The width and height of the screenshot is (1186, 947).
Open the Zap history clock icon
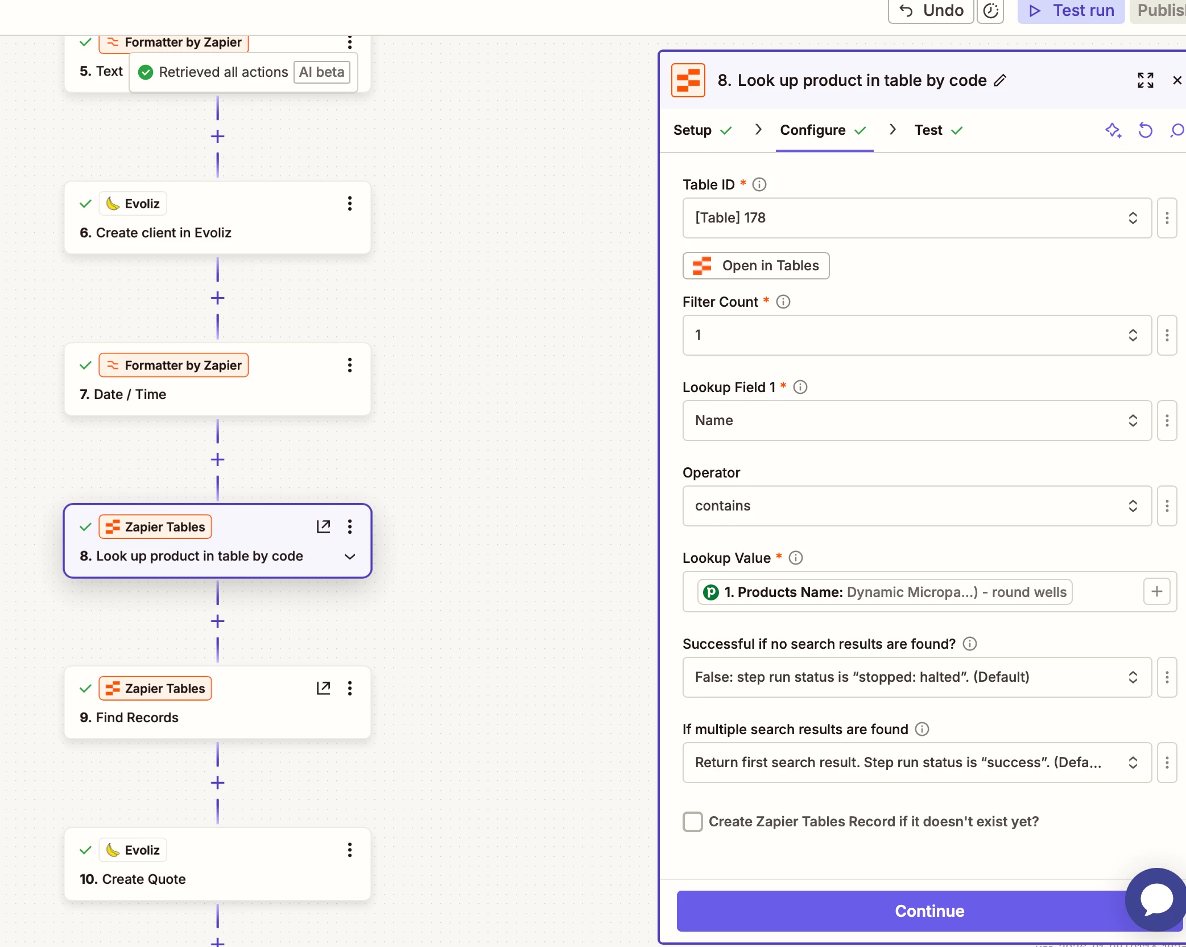[990, 11]
